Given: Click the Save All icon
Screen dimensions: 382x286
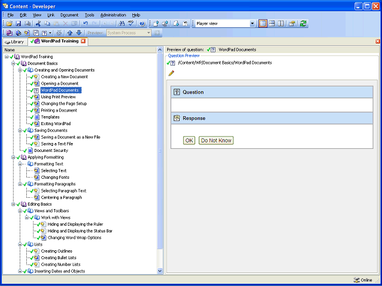Looking at the screenshot, I should pos(27,24).
